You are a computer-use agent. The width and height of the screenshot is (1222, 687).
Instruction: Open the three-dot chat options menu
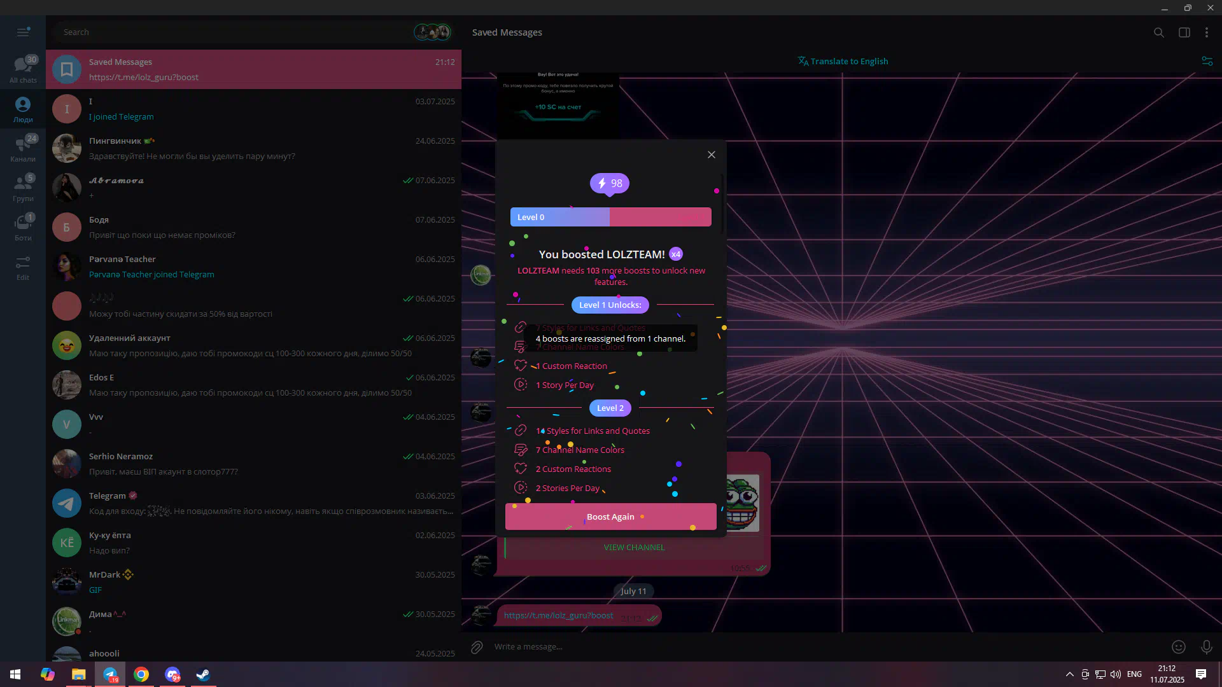(x=1207, y=32)
